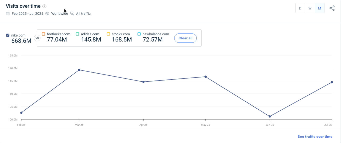Select the Apr 25 data point
Image resolution: width=341 pixels, height=143 pixels.
tap(143, 82)
